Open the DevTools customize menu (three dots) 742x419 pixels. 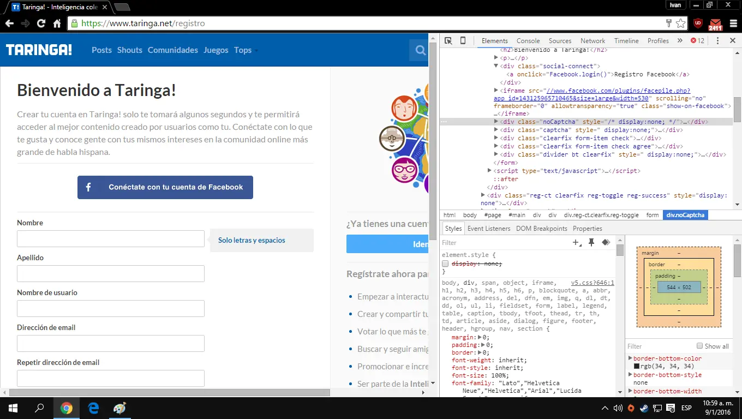pos(717,41)
